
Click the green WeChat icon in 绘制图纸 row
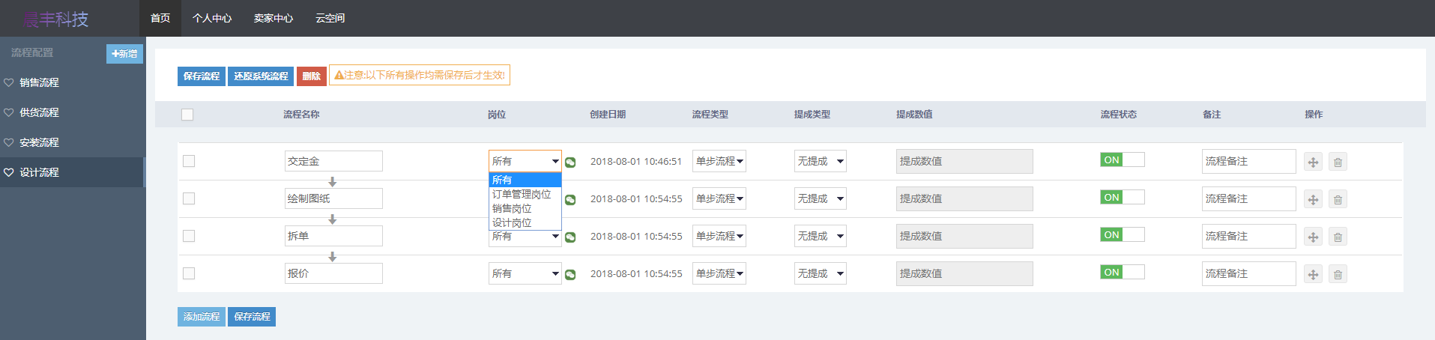570,200
